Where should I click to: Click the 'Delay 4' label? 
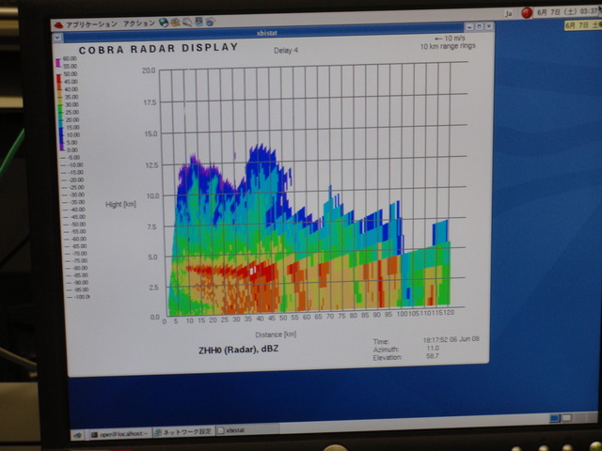tap(286, 50)
